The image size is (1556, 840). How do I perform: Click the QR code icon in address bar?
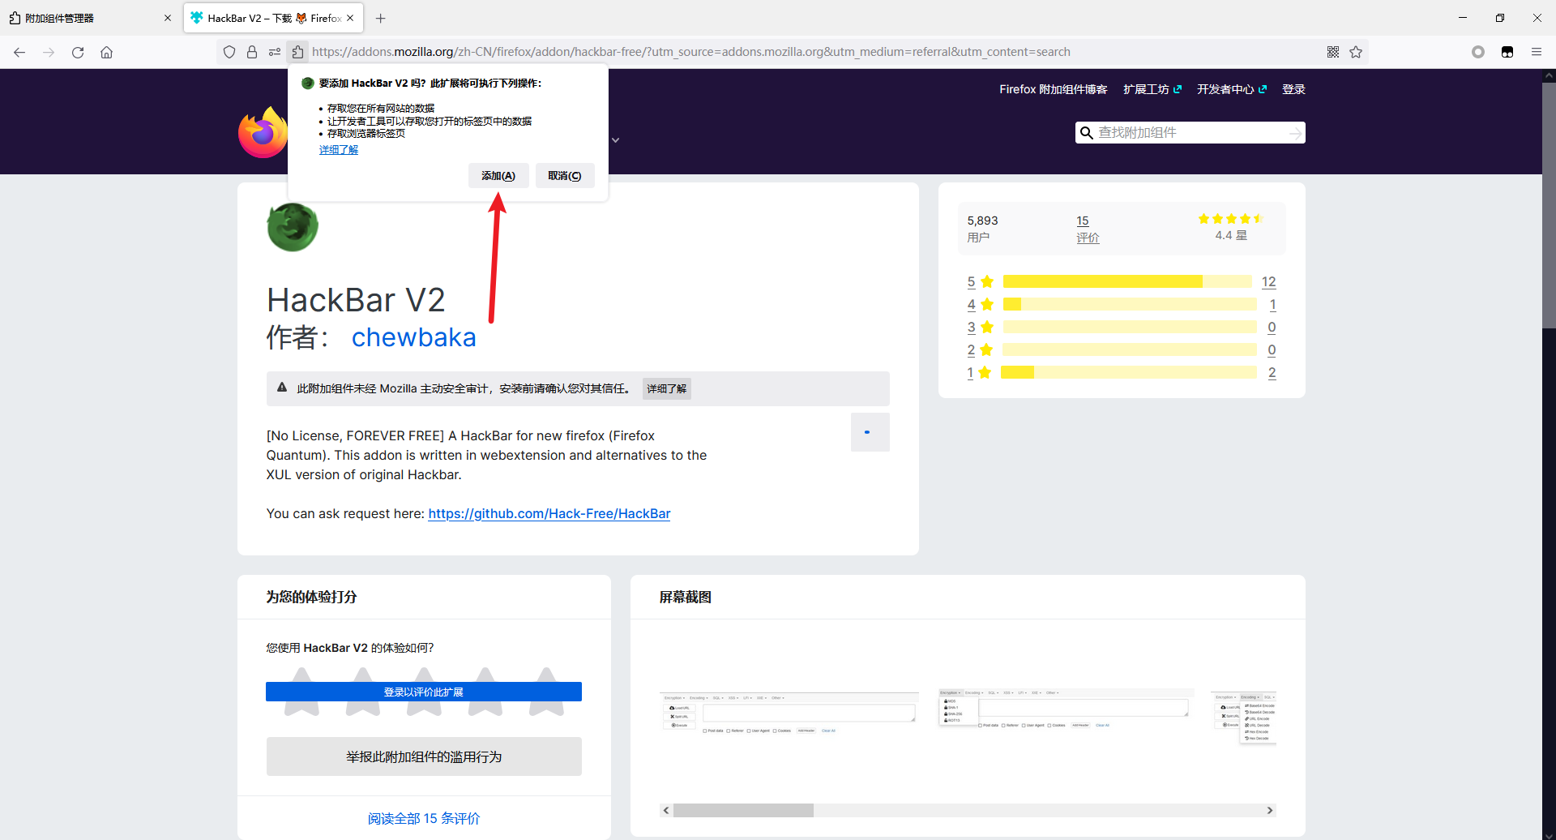point(1333,52)
